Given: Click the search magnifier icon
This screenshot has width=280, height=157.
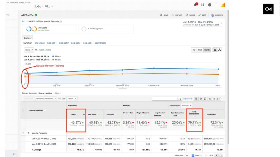Looking at the screenshot, I should tap(180, 99).
